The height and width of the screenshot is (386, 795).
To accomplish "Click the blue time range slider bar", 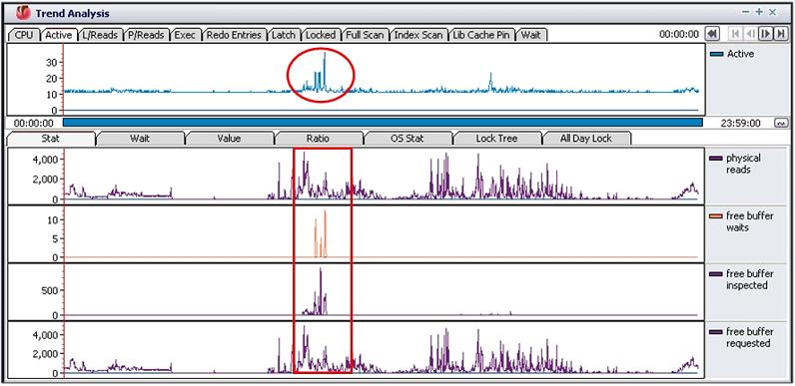I will tap(383, 123).
